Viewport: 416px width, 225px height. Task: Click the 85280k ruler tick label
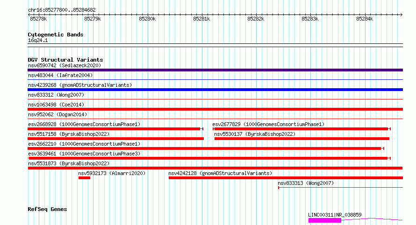click(x=147, y=19)
